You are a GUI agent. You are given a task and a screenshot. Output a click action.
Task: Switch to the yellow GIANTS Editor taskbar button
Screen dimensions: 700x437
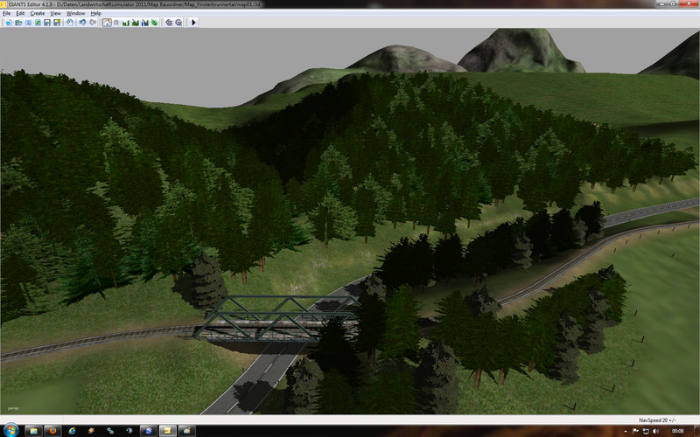168,431
